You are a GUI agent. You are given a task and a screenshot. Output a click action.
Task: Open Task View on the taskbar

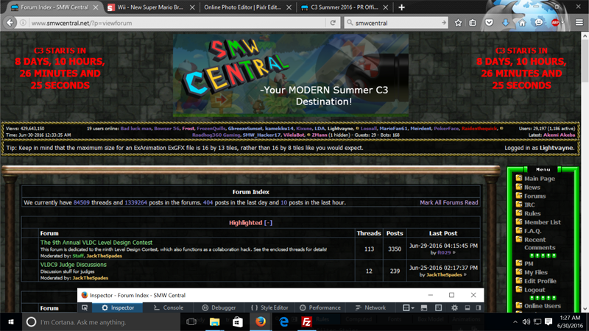(191, 322)
